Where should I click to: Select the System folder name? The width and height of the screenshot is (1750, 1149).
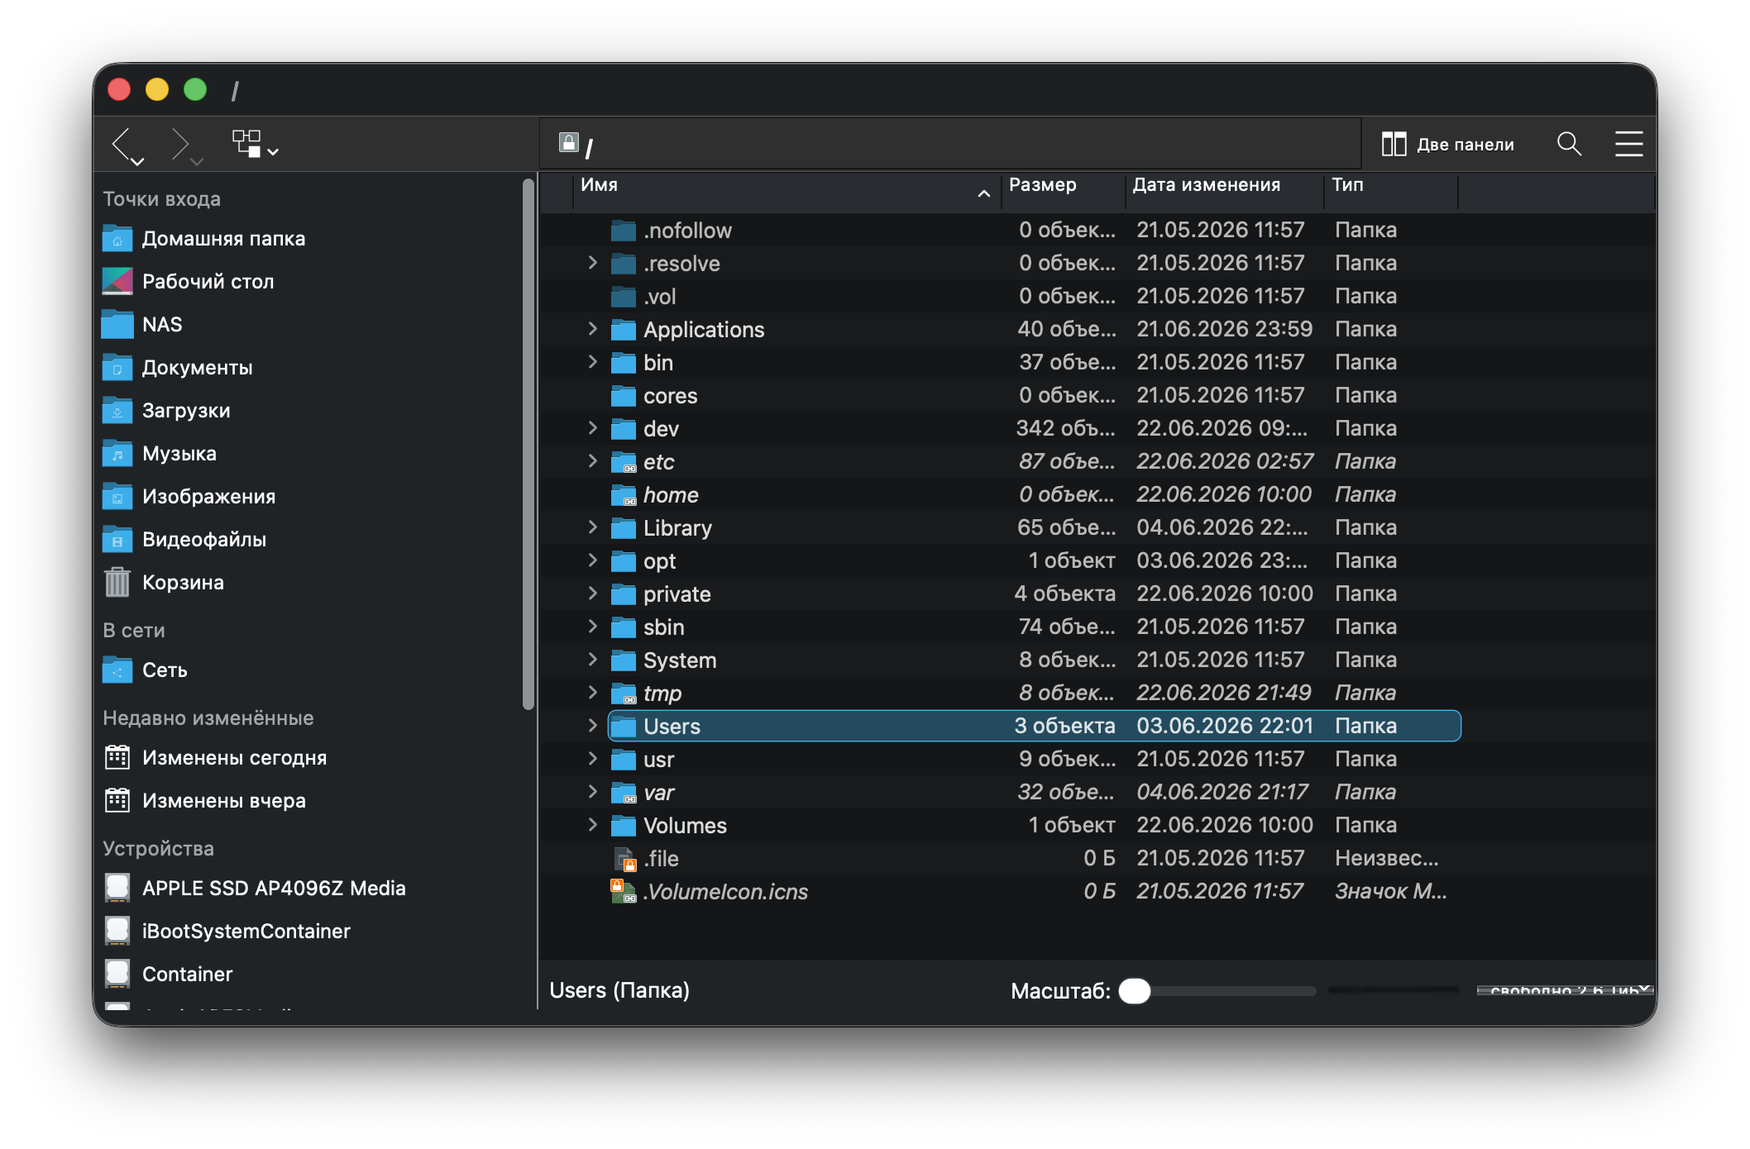click(x=680, y=660)
